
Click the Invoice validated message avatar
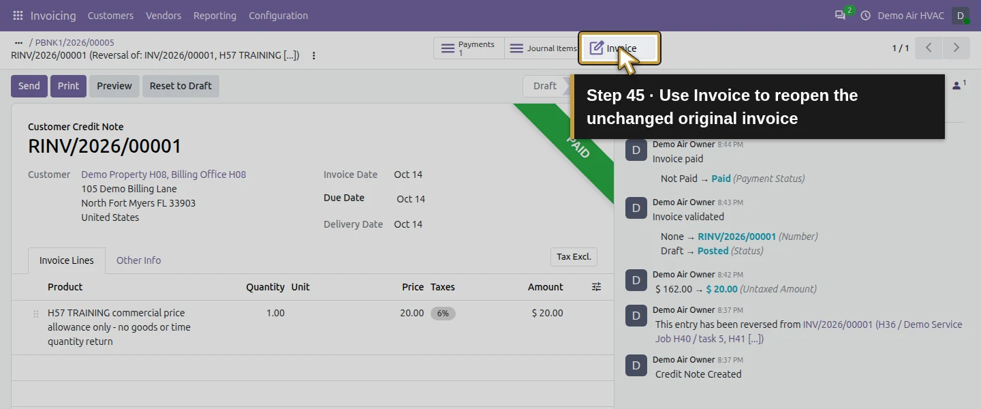(x=636, y=208)
